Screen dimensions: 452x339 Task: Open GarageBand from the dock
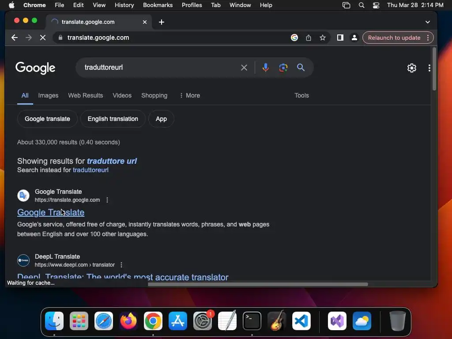[277, 321]
